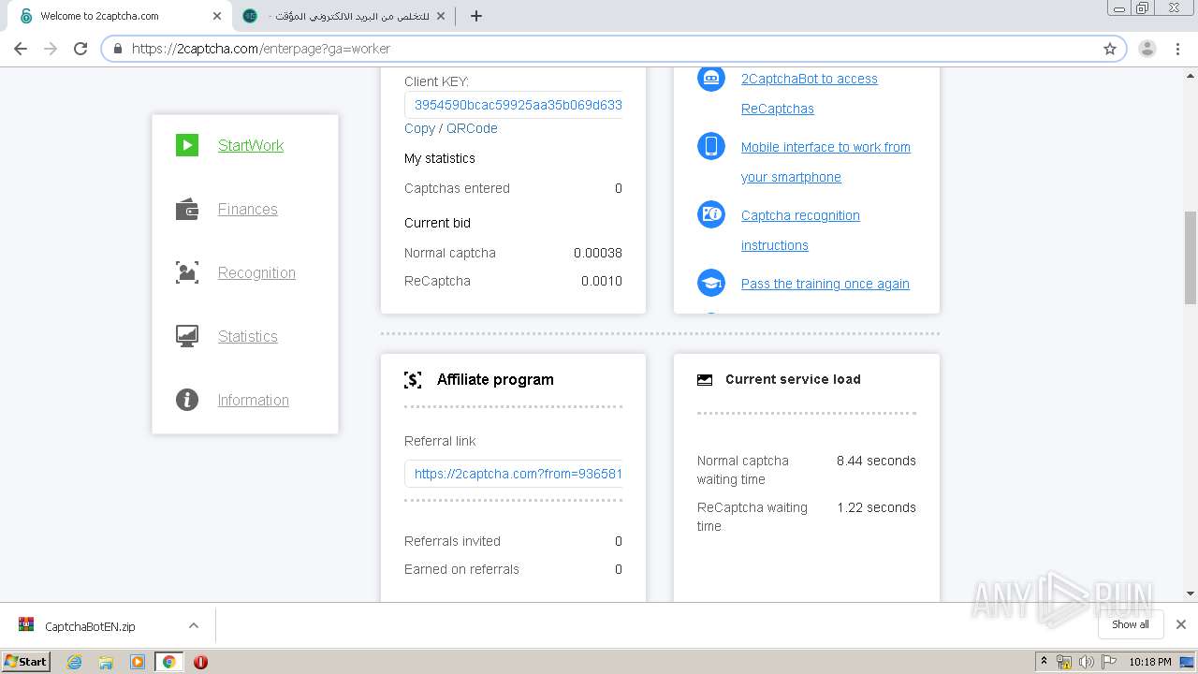Go forward in browser history

pyautogui.click(x=51, y=49)
